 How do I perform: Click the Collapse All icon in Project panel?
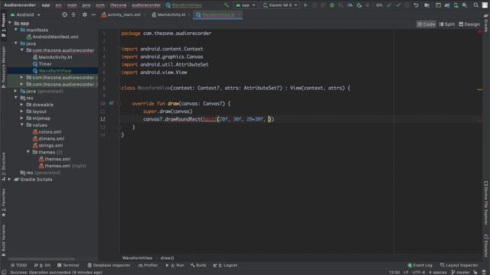(x=73, y=15)
